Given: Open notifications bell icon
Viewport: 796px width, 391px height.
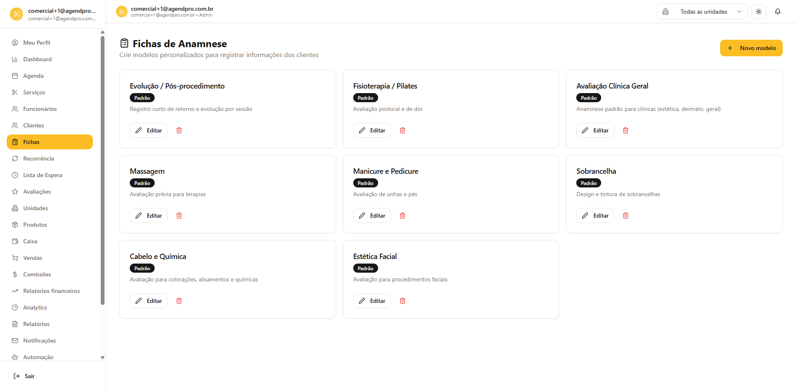Looking at the screenshot, I should coord(778,12).
